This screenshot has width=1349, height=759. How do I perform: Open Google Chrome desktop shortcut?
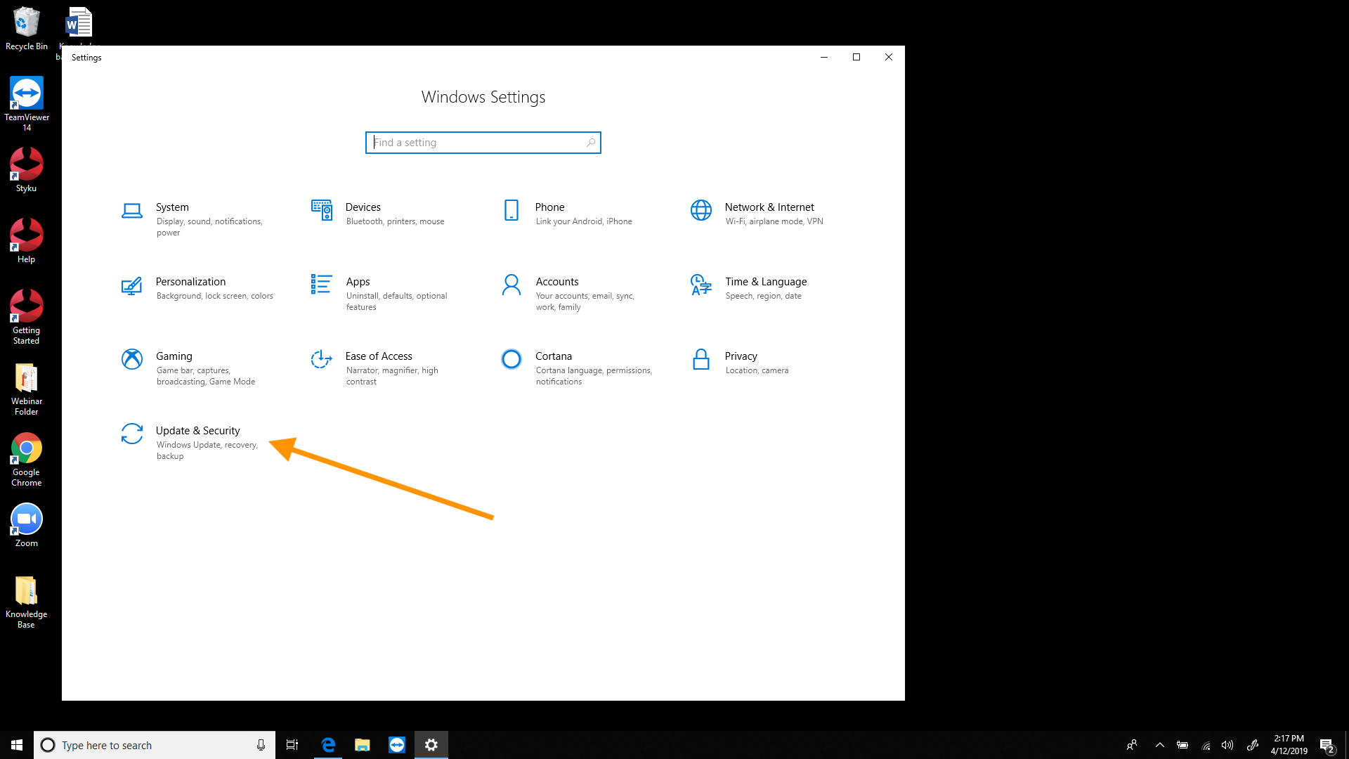click(27, 450)
